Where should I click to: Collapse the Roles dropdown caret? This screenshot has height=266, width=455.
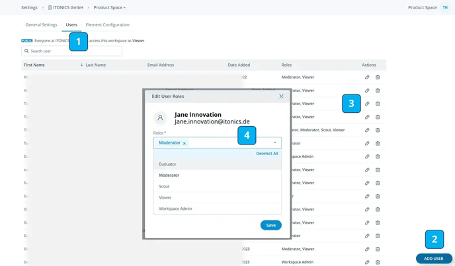275,143
